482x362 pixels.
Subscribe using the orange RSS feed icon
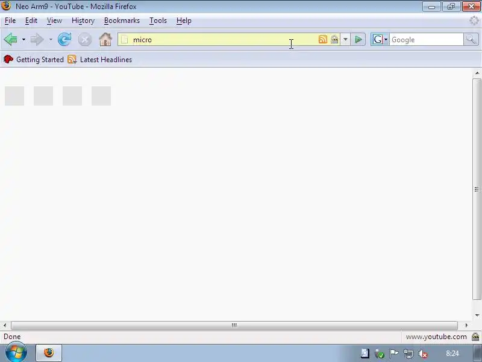point(323,39)
